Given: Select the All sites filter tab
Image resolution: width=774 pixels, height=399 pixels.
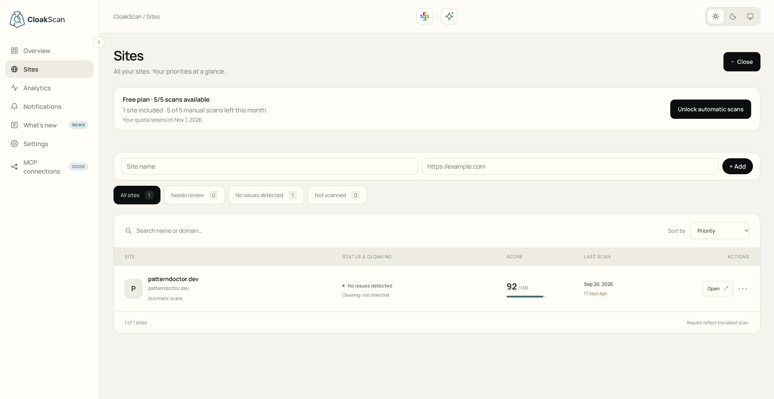Looking at the screenshot, I should point(137,195).
